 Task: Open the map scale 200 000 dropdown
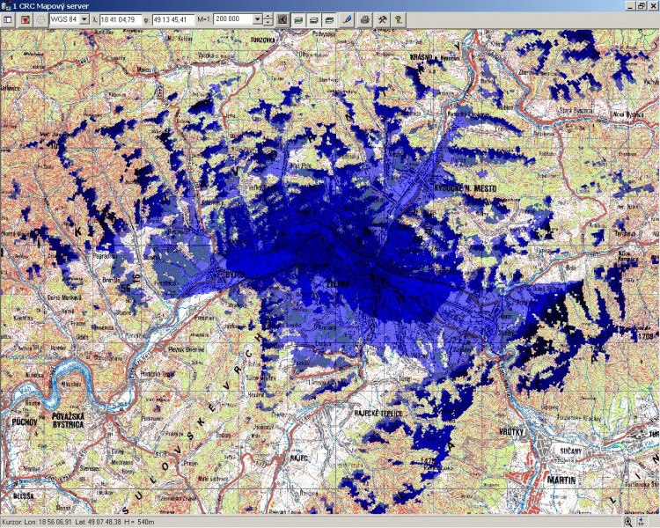click(x=255, y=18)
